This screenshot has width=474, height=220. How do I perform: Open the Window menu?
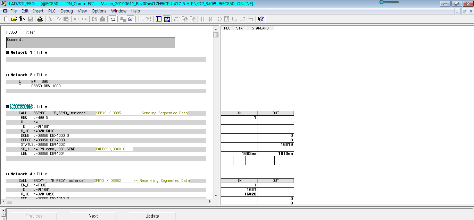(119, 11)
